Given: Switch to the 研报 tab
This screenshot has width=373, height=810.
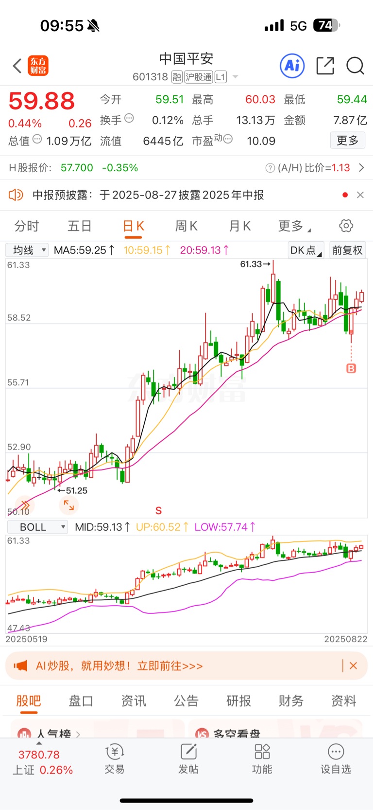Looking at the screenshot, I should [x=238, y=701].
